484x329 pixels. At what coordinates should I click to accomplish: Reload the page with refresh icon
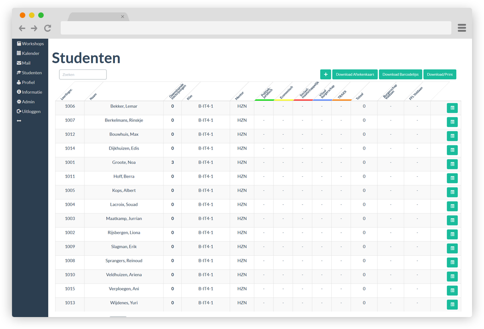click(47, 29)
